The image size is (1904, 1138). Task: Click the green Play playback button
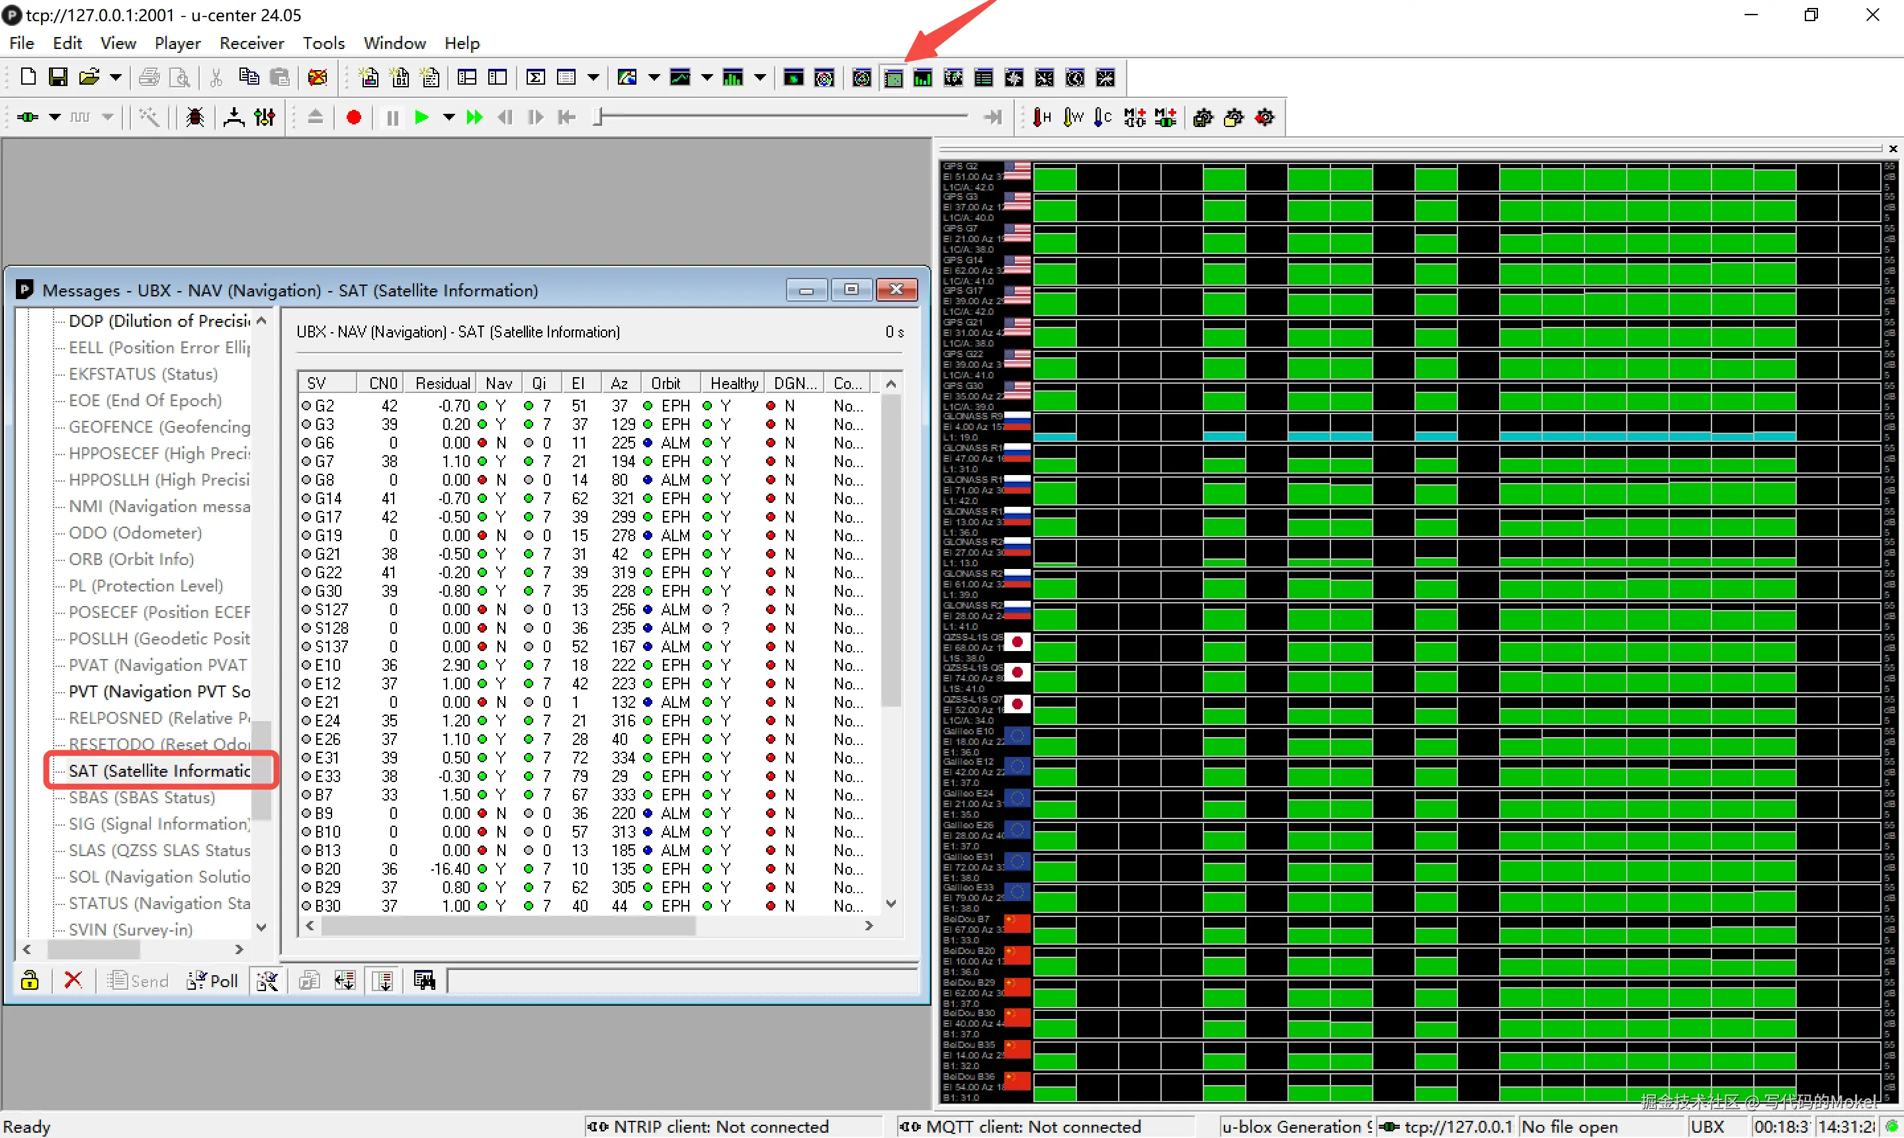[x=421, y=117]
